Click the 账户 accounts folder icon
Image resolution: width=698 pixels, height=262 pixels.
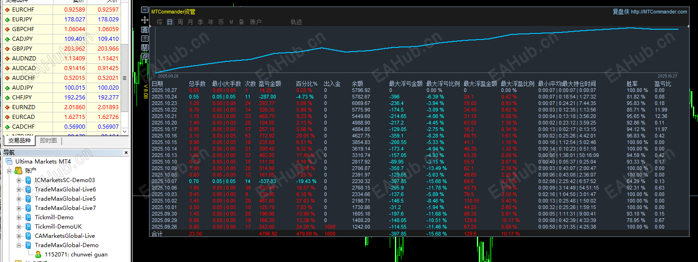pyautogui.click(x=19, y=171)
